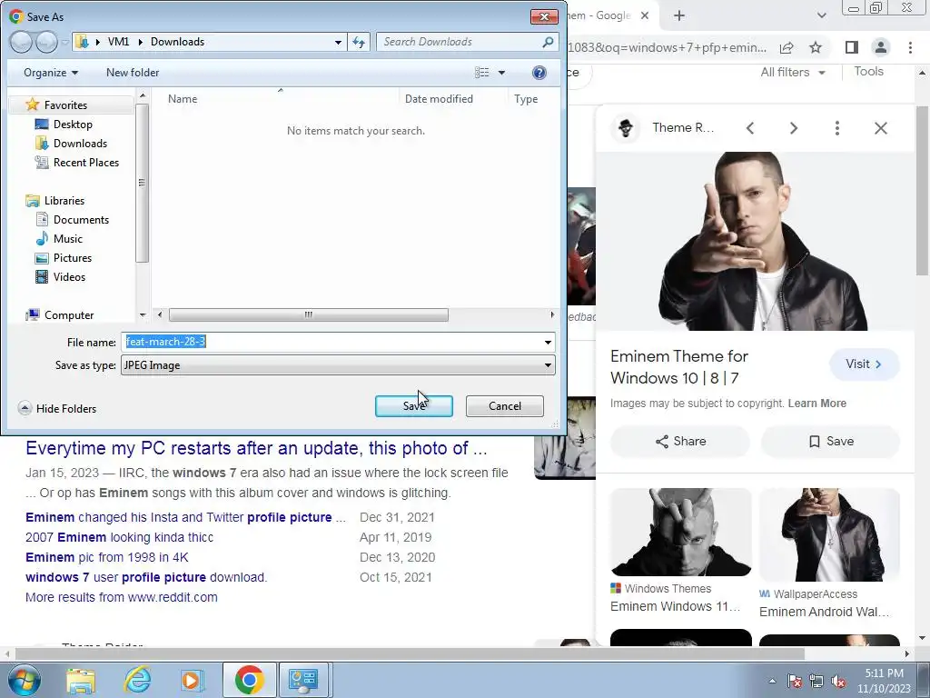
Task: Open WallpaperAccess Eminem Android thumbnail
Action: (x=829, y=534)
